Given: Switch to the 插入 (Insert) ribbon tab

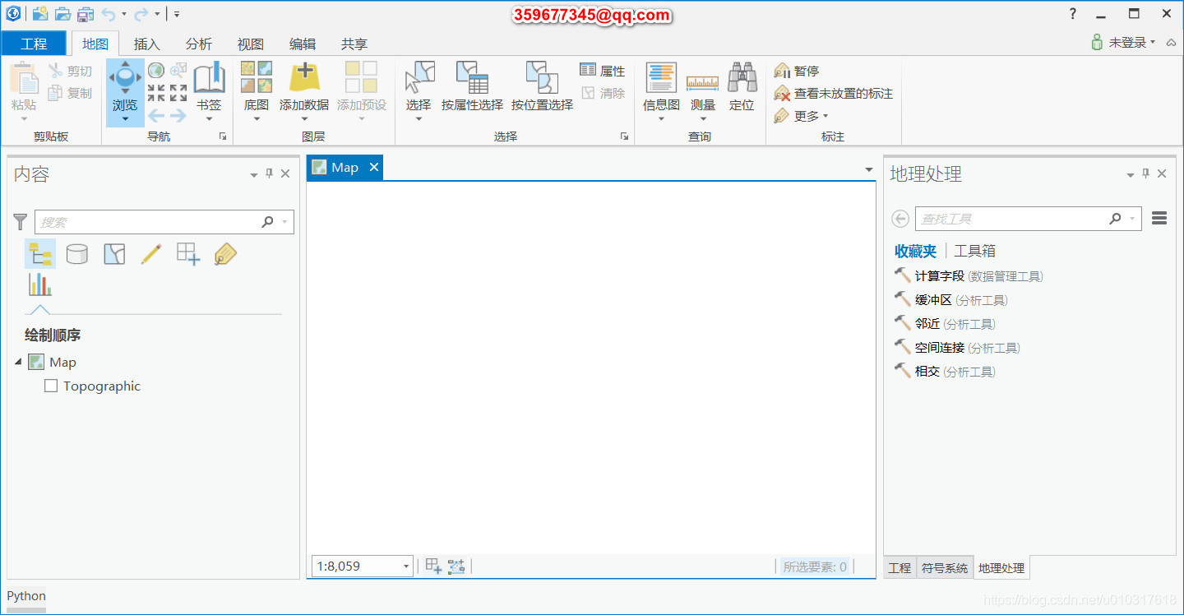Looking at the screenshot, I should point(146,44).
